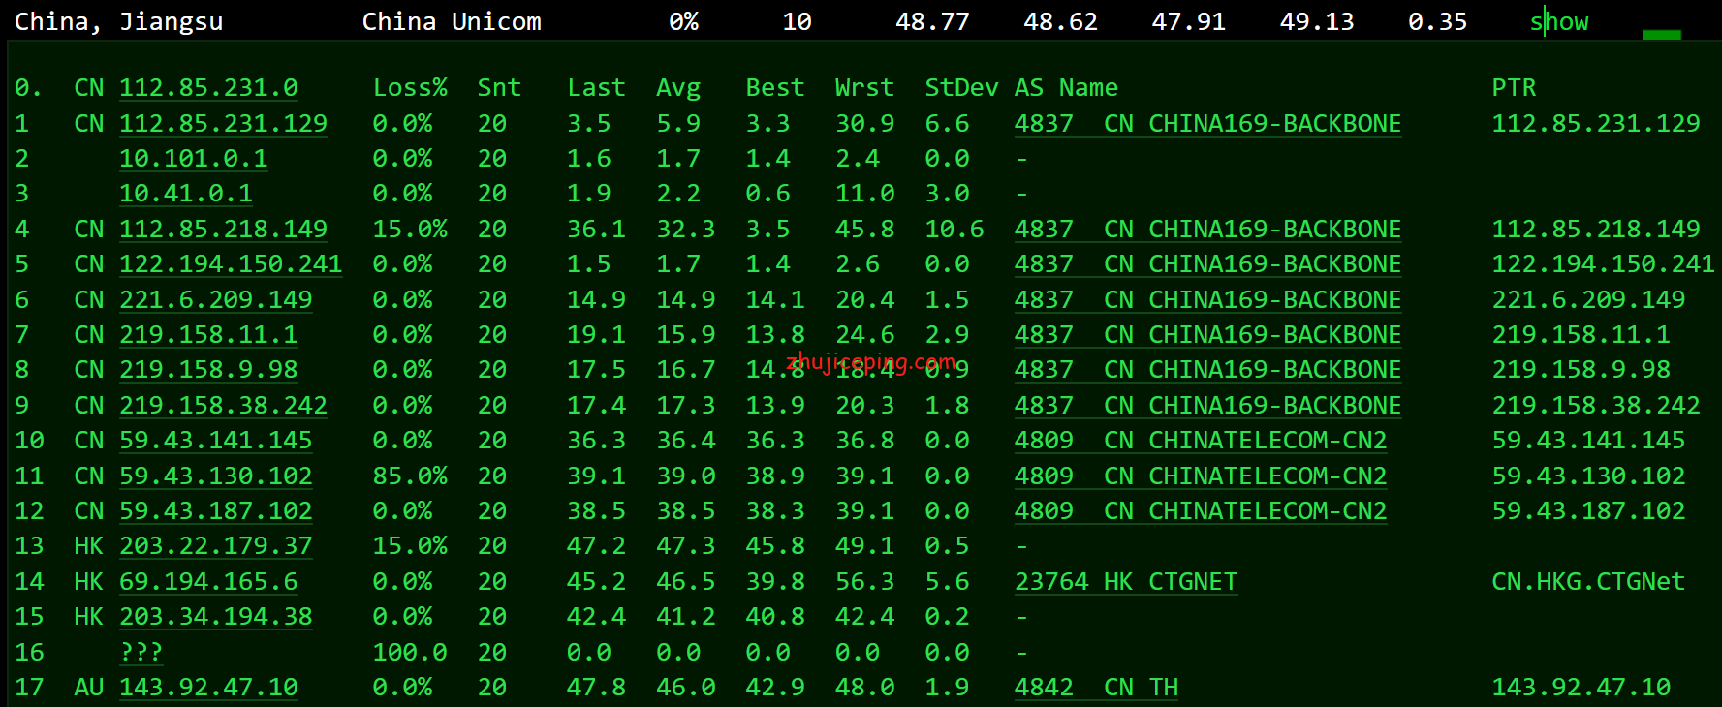Select worst value 56.3 in hop 14
Screen dimensions: 1722x707
coord(864,582)
